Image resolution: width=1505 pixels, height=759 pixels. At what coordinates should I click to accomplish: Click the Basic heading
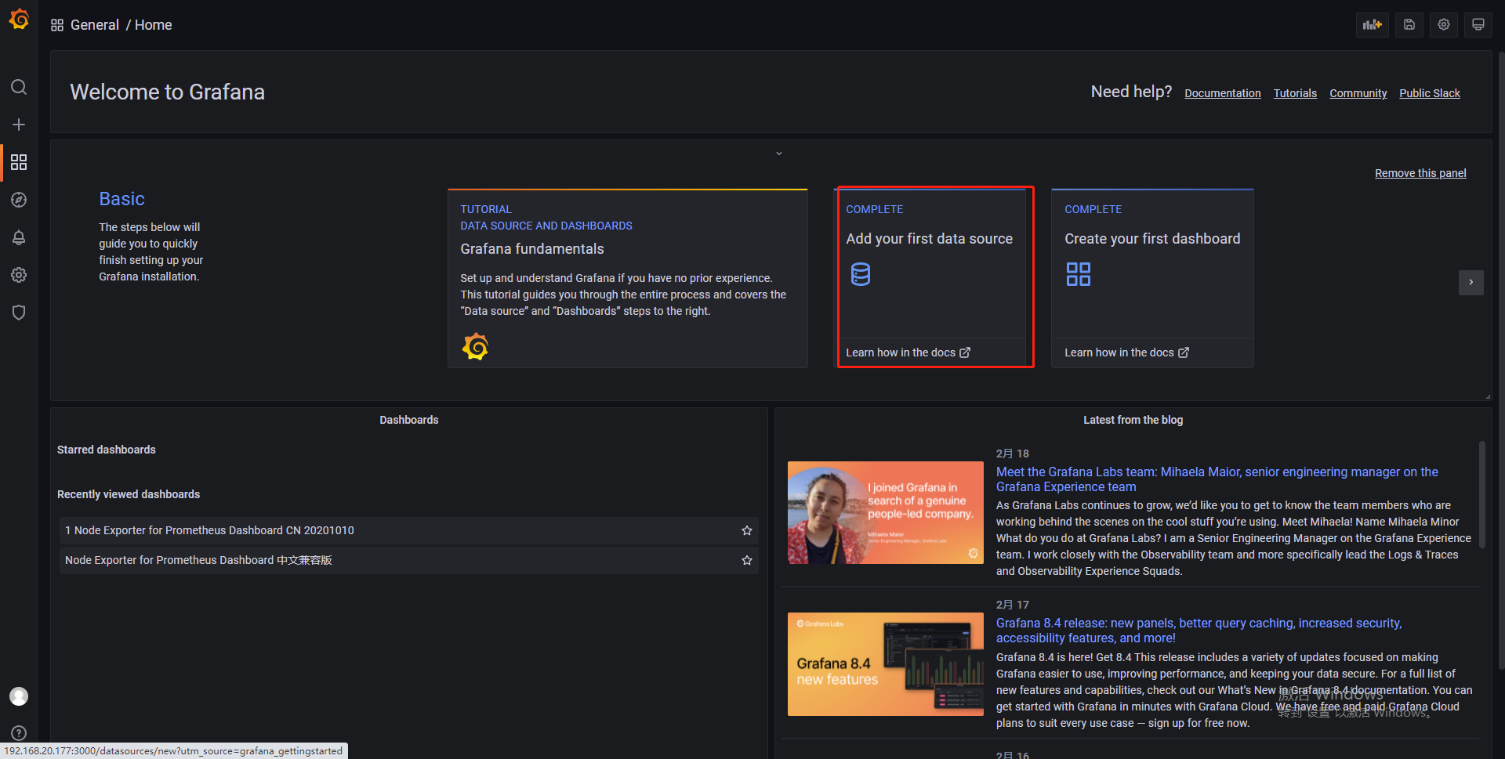click(121, 199)
